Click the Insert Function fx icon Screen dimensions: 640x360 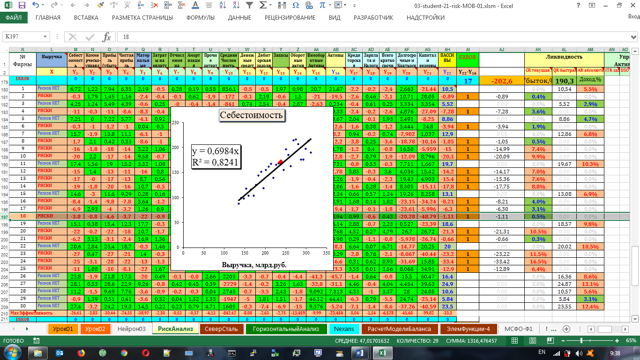(106, 37)
